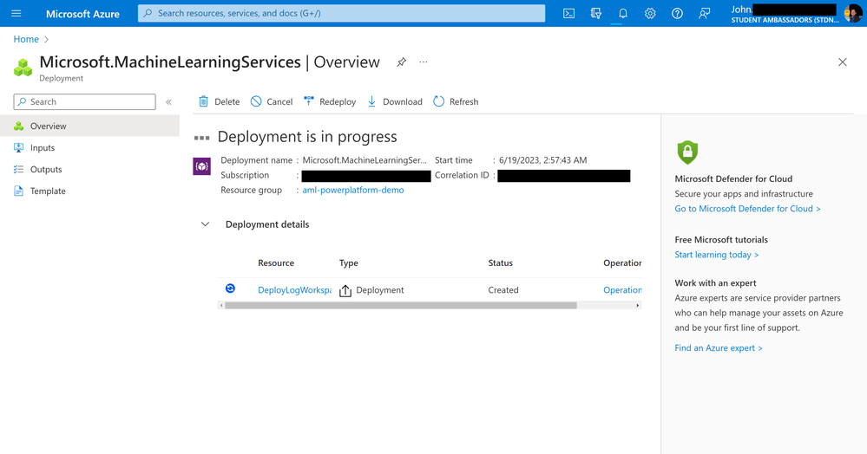Delete the deployment
Image resolution: width=867 pixels, height=454 pixels.
tap(219, 101)
